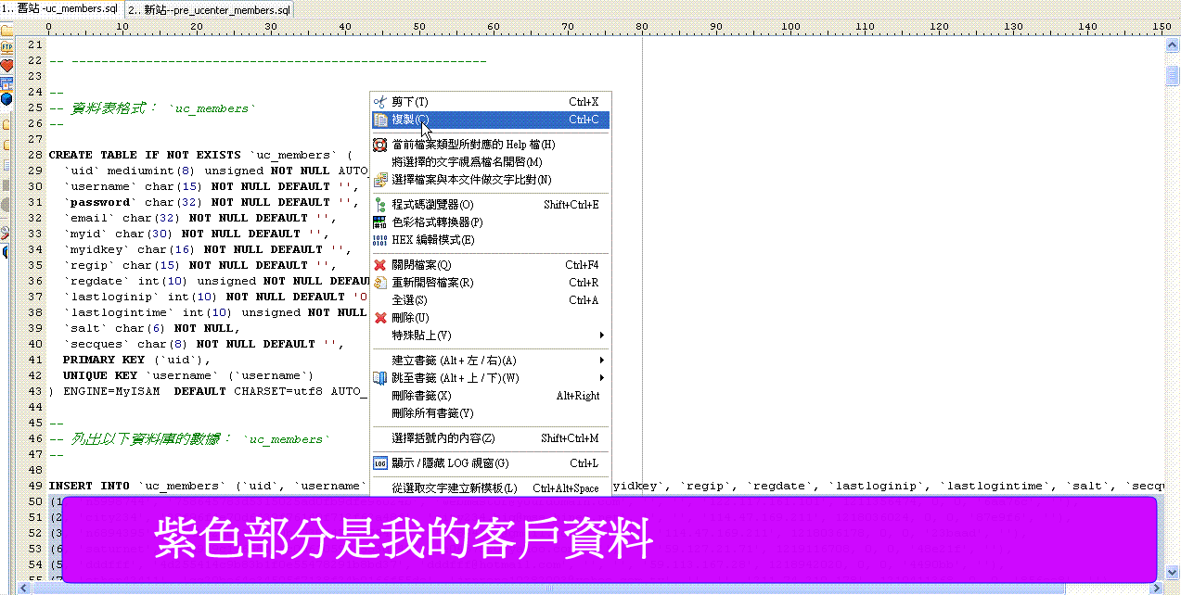Image resolution: width=1181 pixels, height=595 pixels.
Task: Click the comment 列出以下資料庫的數據
Action: (x=190, y=439)
